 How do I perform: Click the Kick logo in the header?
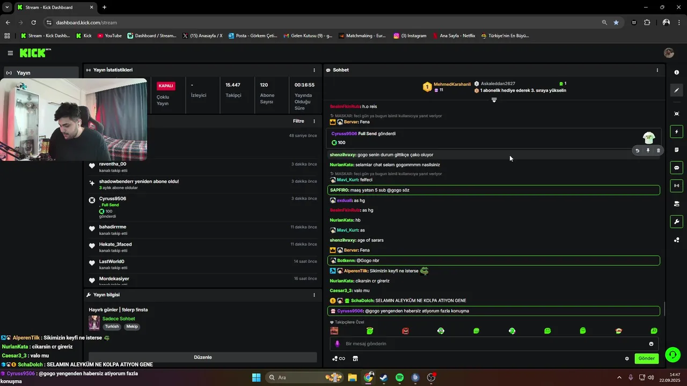[35, 53]
